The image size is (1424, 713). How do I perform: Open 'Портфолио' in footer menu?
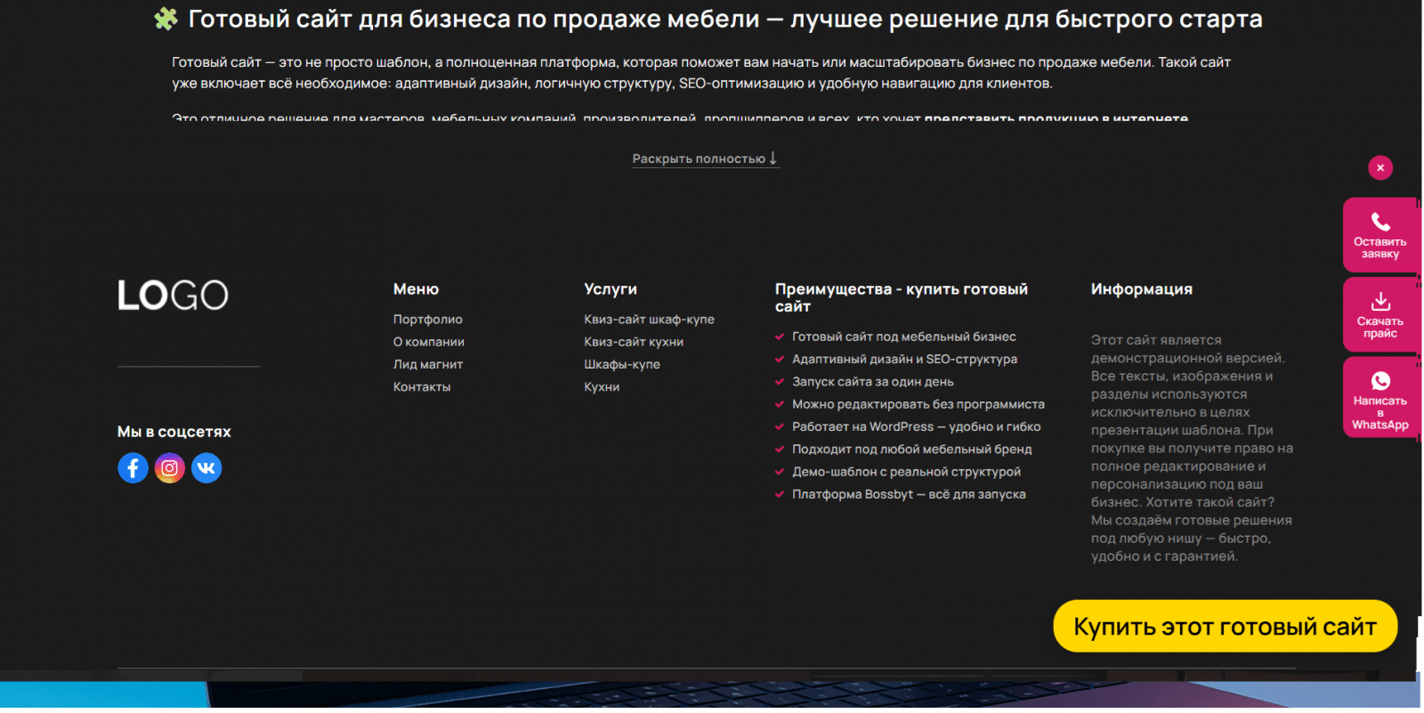(428, 320)
